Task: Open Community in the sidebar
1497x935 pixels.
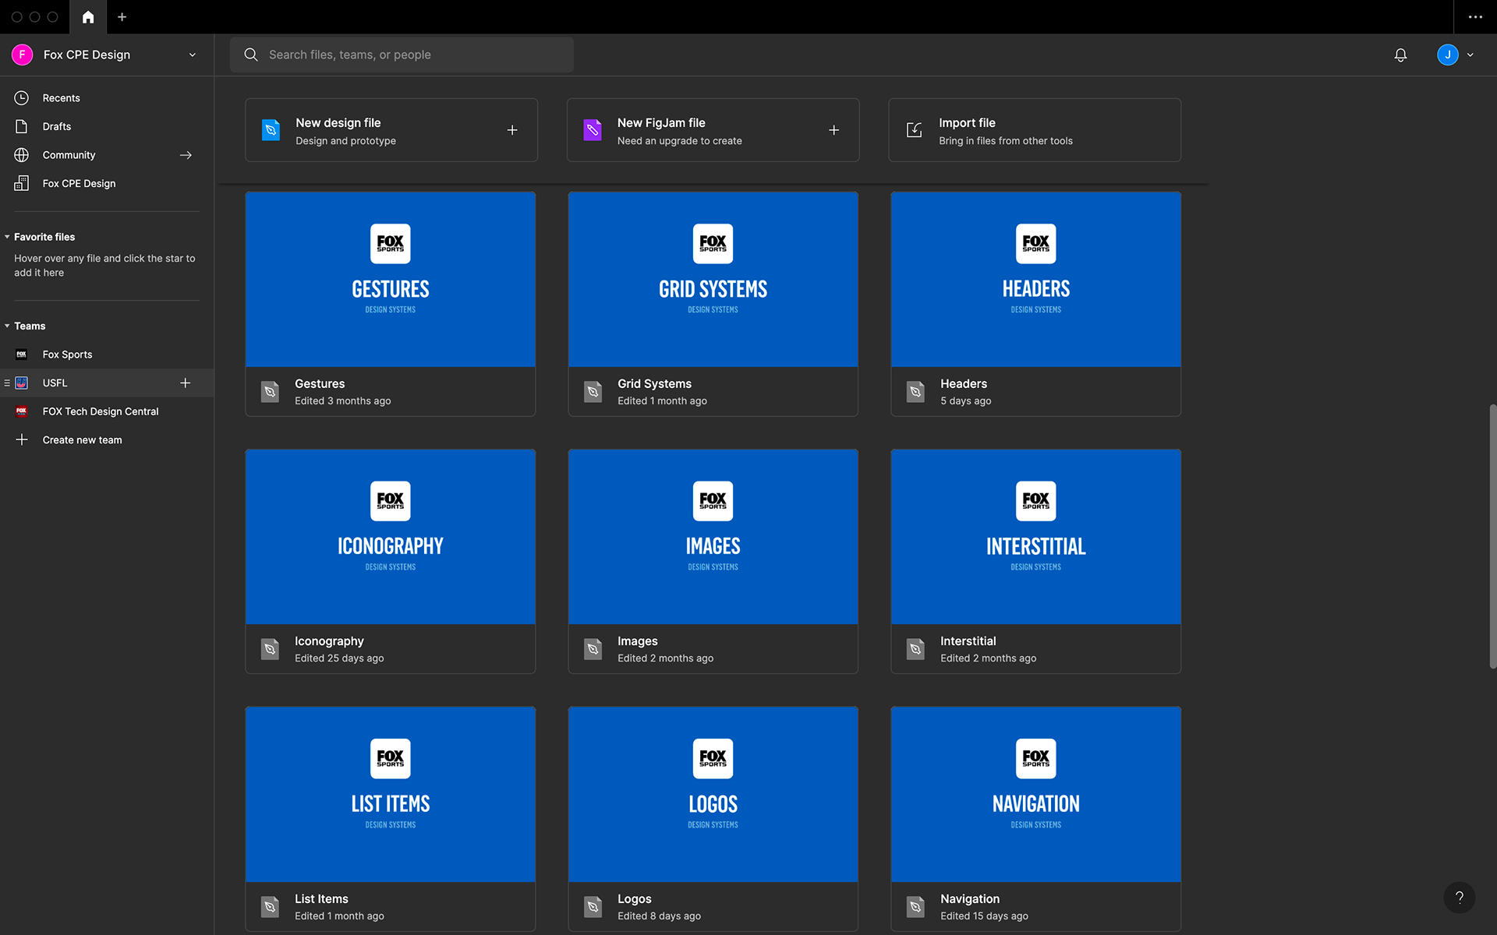Action: [107, 155]
